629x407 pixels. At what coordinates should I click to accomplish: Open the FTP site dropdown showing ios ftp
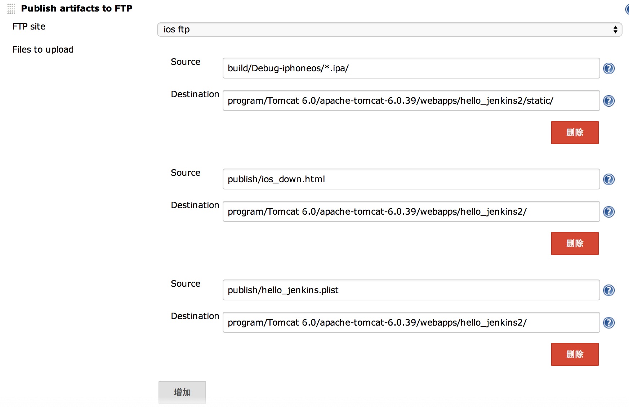click(389, 30)
